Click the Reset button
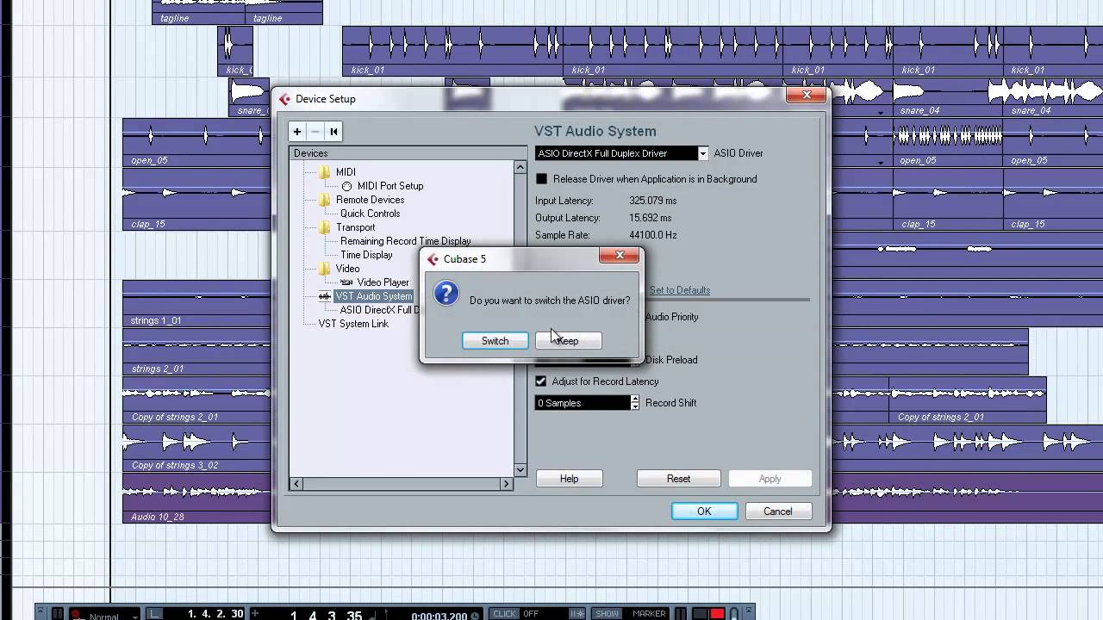The width and height of the screenshot is (1103, 620). [678, 479]
